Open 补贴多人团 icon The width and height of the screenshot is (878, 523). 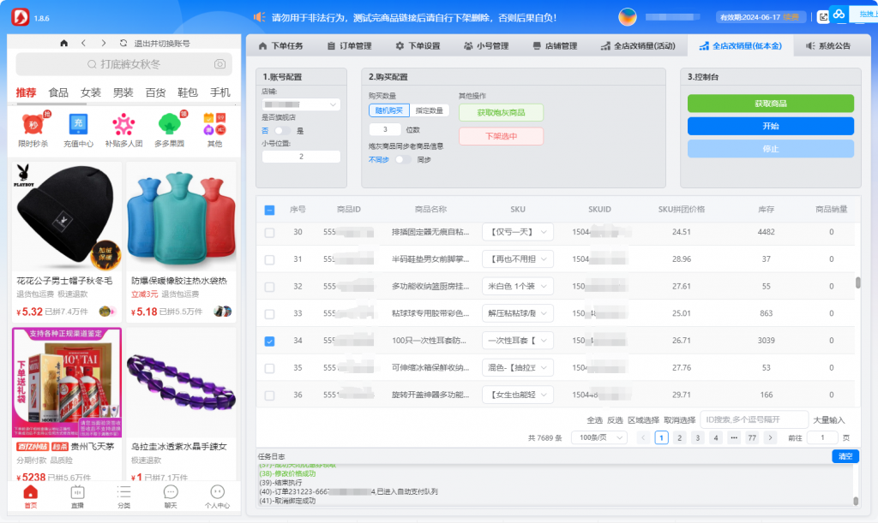coord(123,124)
